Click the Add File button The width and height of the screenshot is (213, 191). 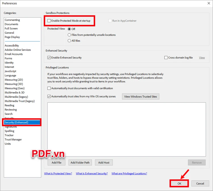pos(57,163)
